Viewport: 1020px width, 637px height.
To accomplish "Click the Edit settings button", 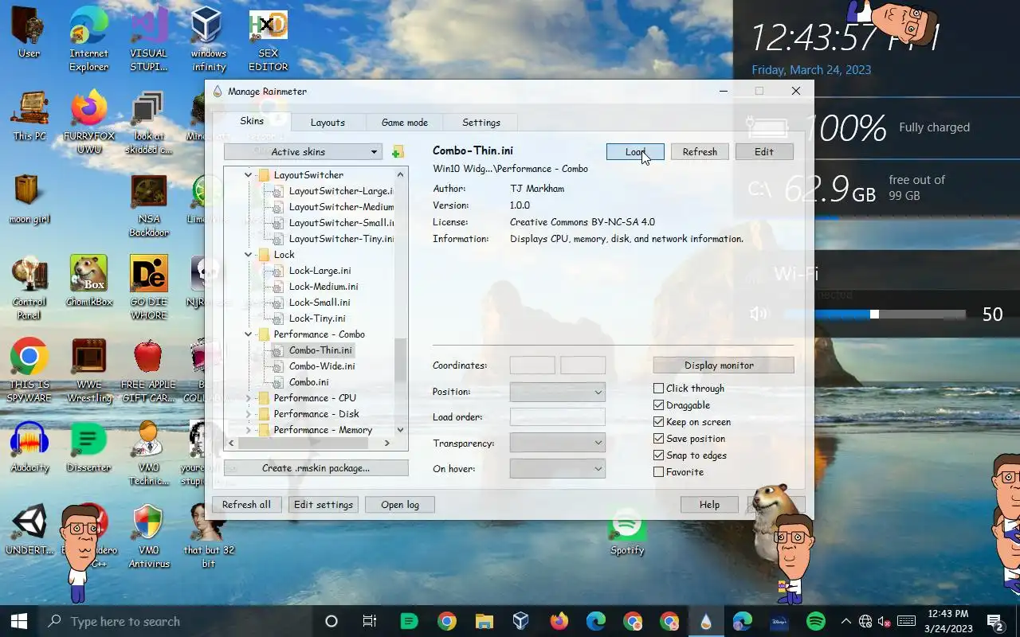I will [324, 505].
